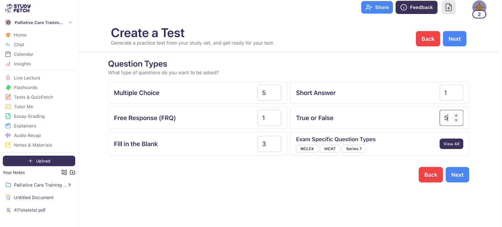The image size is (502, 227).
Task: Expand the Palliative Care Training folder in Your Notes
Action: click(x=70, y=185)
